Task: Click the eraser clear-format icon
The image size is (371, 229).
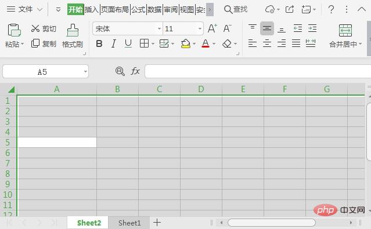Action: coord(227,43)
